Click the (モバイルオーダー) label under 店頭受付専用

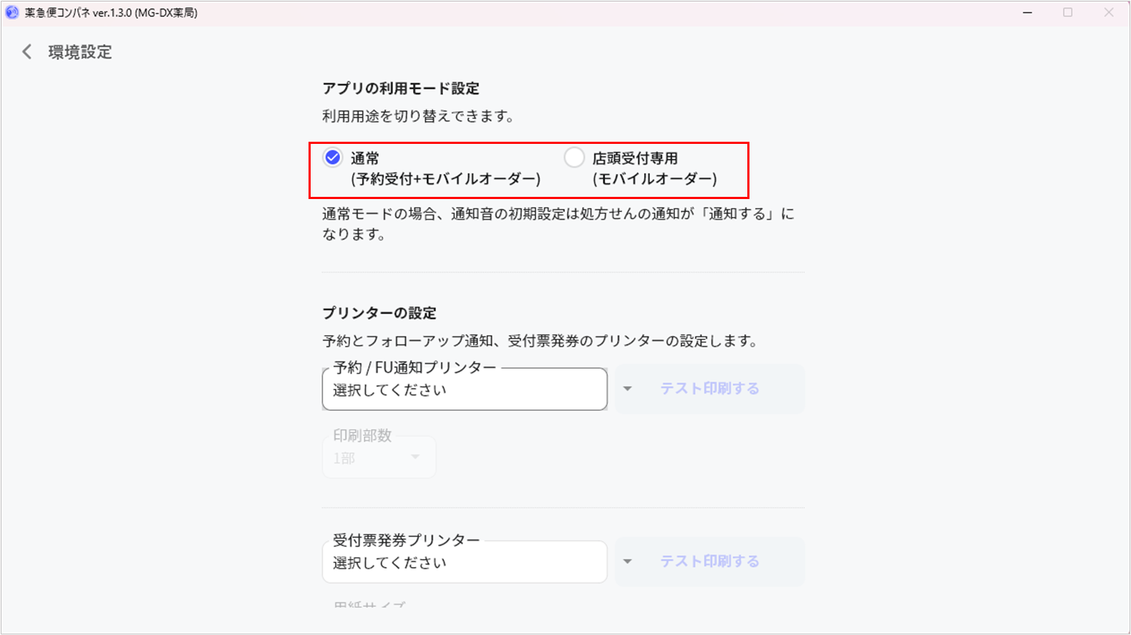coord(654,179)
